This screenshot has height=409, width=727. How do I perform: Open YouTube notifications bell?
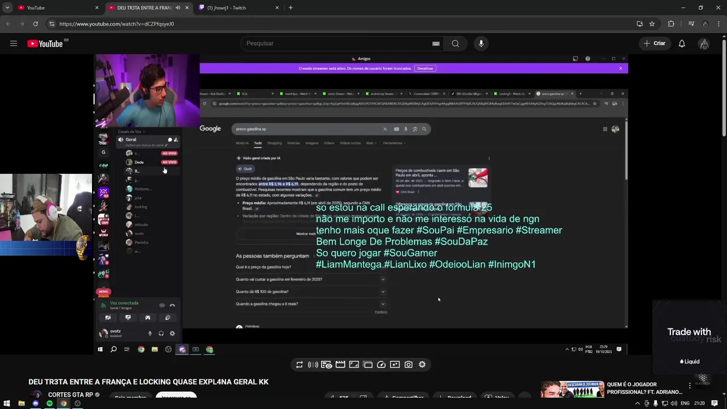click(682, 43)
